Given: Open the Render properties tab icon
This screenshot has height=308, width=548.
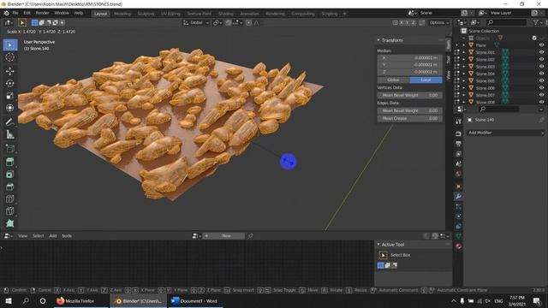Looking at the screenshot, I should [x=459, y=133].
